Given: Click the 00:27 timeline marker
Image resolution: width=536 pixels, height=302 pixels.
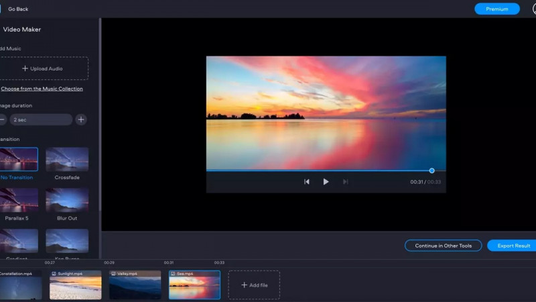Looking at the screenshot, I should click(x=50, y=262).
